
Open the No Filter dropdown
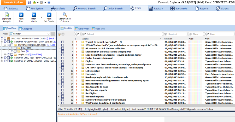click(49, 34)
